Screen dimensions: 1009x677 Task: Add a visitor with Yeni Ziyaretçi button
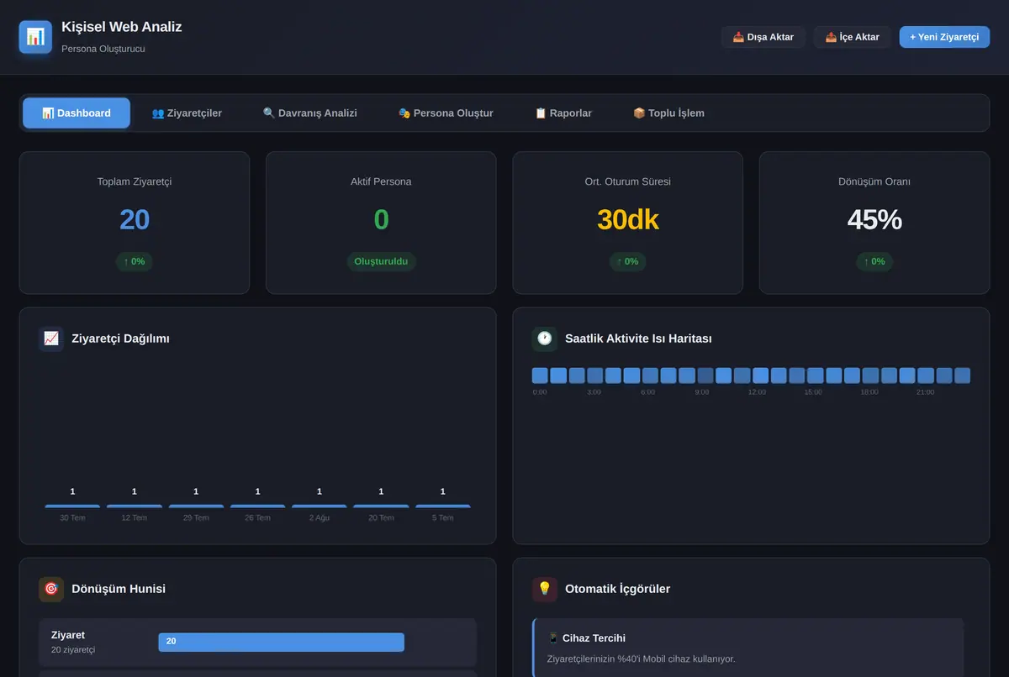coord(944,37)
